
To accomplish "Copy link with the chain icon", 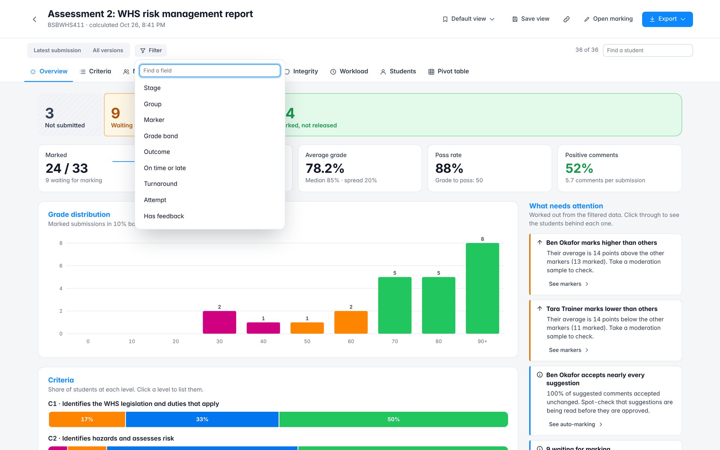I will click(566, 19).
